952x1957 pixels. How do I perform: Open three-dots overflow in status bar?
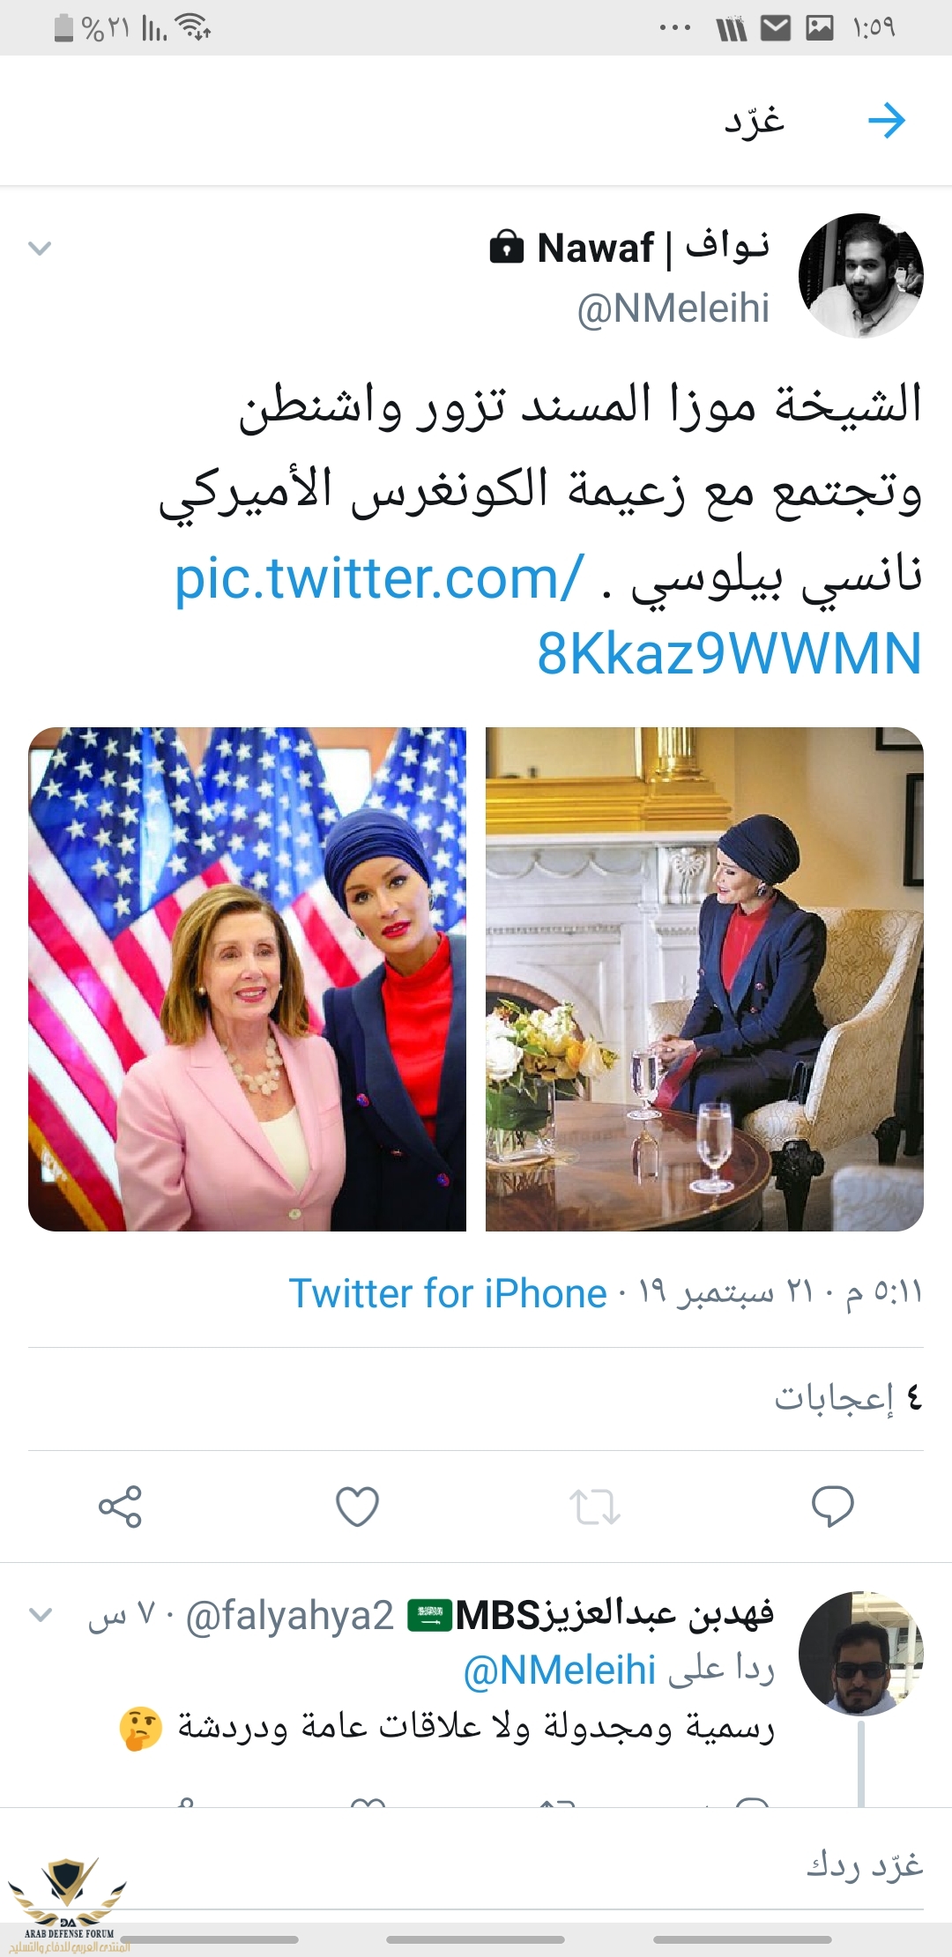pyautogui.click(x=675, y=28)
